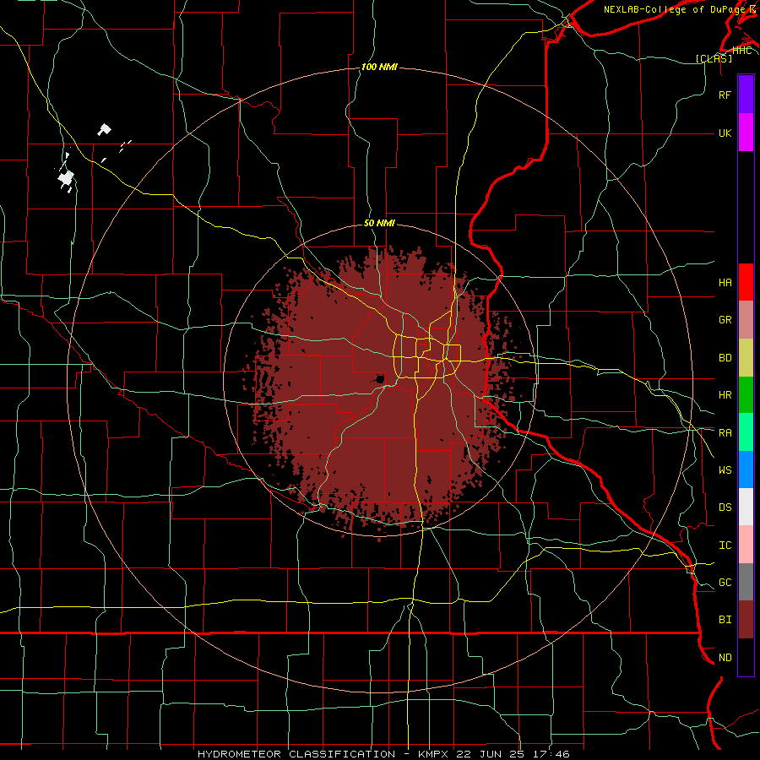
Task: Click the "BD" legend label text
Action: click(725, 358)
